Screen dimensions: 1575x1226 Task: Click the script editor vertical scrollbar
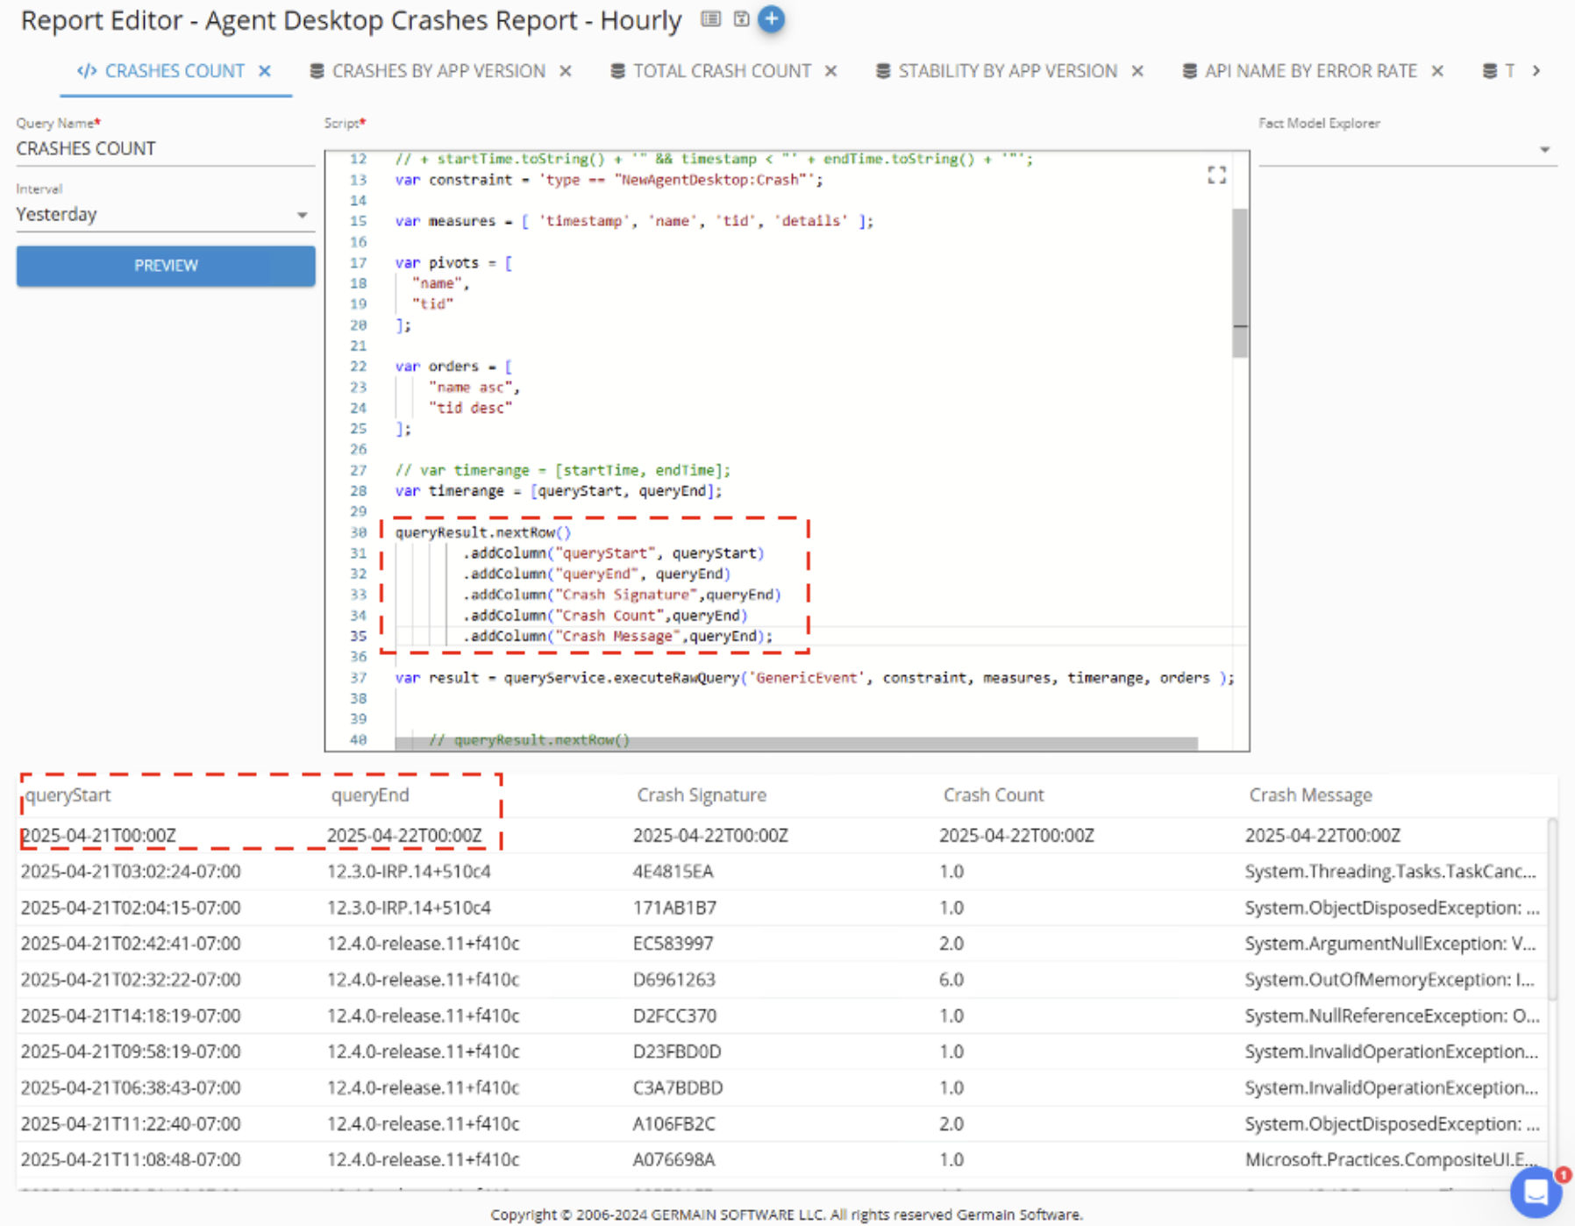pos(1239,282)
